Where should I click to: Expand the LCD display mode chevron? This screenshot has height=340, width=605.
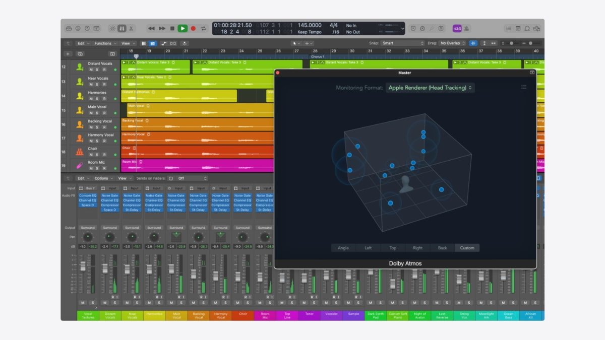point(402,29)
